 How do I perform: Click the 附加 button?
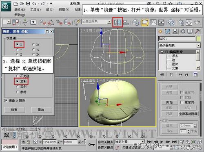pyautogui.click(x=170, y=102)
